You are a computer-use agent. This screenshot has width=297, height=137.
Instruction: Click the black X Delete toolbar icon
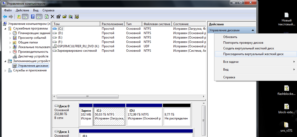pos(53,17)
